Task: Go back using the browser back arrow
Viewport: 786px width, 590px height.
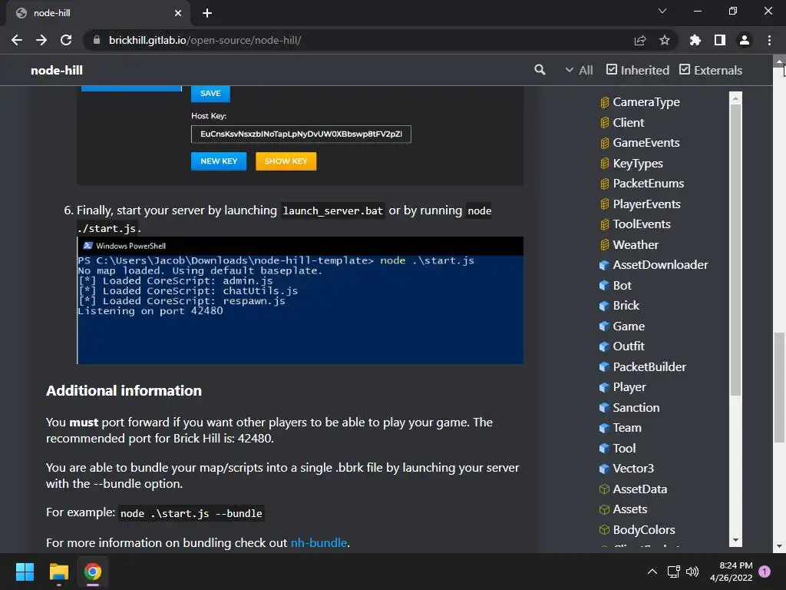Action: (x=17, y=40)
